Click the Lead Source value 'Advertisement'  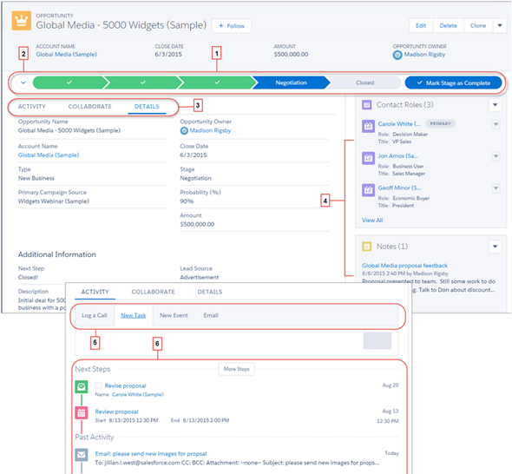pos(200,277)
